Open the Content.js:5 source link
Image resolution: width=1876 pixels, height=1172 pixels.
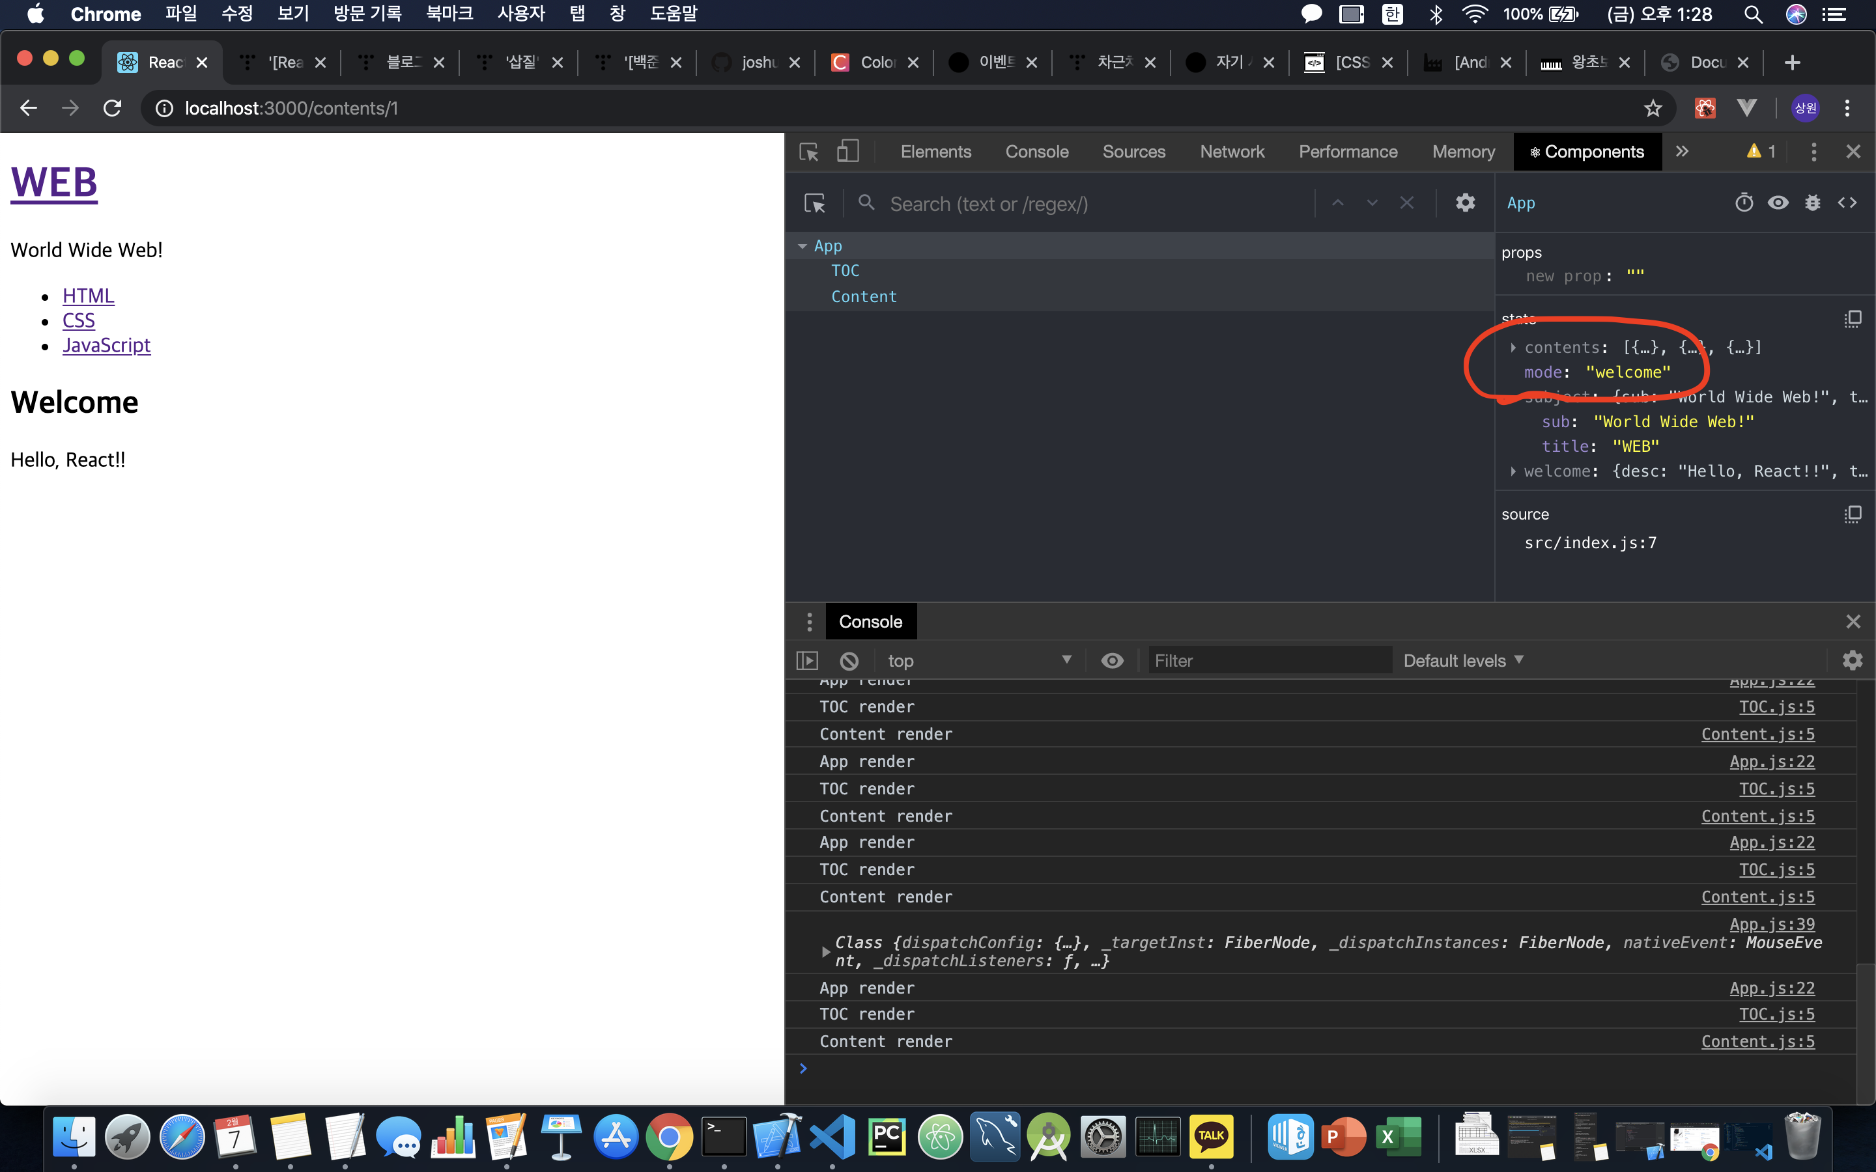tap(1757, 1041)
